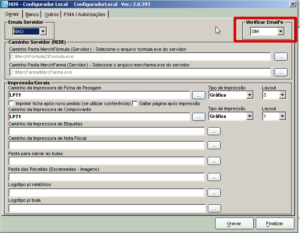
Task: Open the P344 / Autorizações tab
Action: point(85,14)
